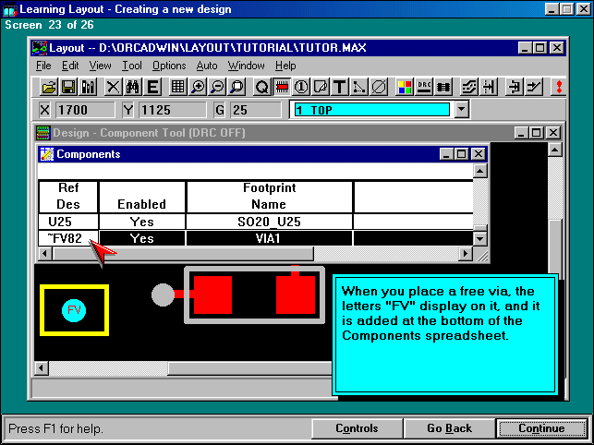
Task: Click the Controls button
Action: coord(357,428)
